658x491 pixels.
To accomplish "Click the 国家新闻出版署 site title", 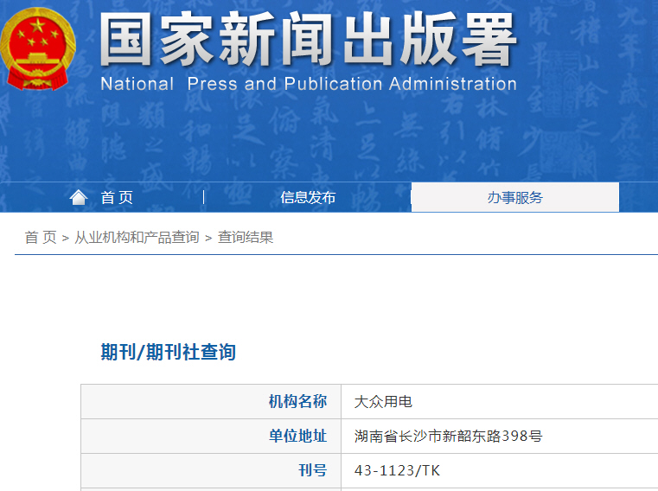I will [308, 39].
